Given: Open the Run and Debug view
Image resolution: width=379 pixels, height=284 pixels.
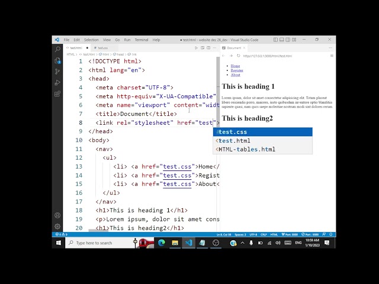Looking at the screenshot, I should pos(57,83).
